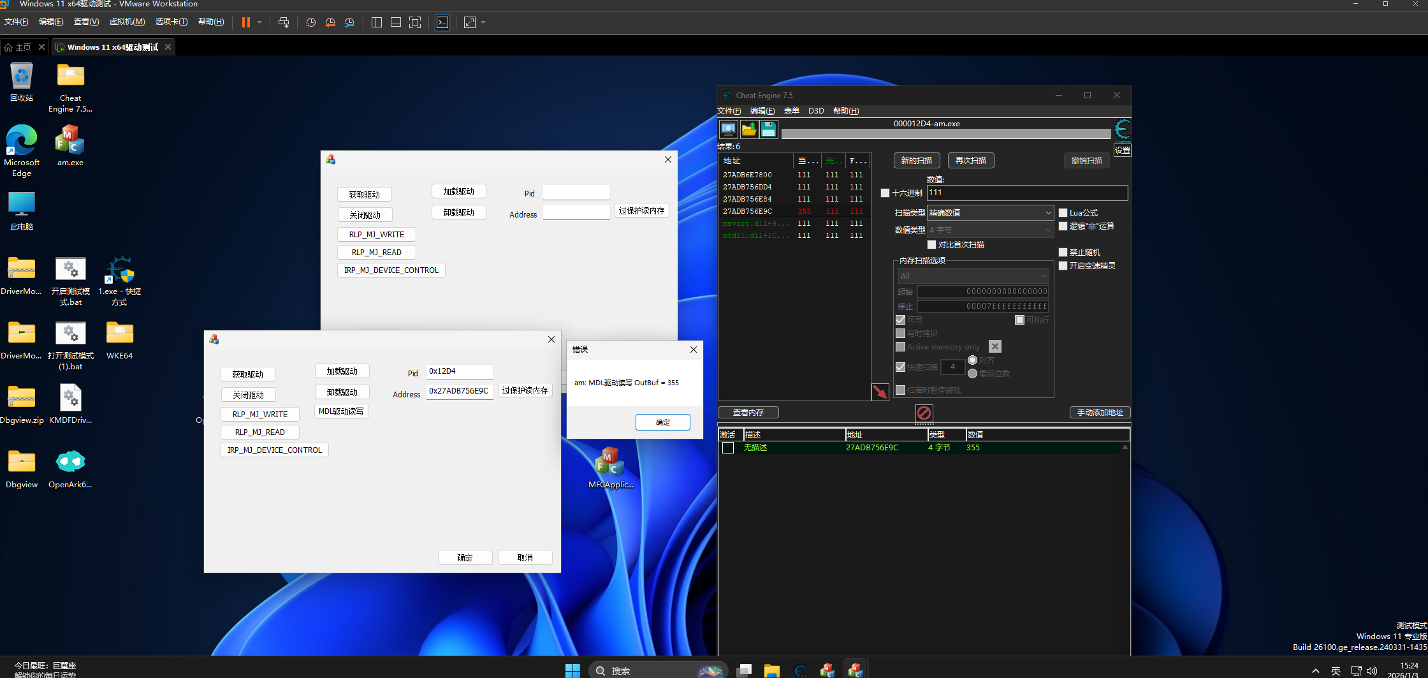Open the VMware snapshot manager
This screenshot has width=1428, height=678.
point(349,22)
